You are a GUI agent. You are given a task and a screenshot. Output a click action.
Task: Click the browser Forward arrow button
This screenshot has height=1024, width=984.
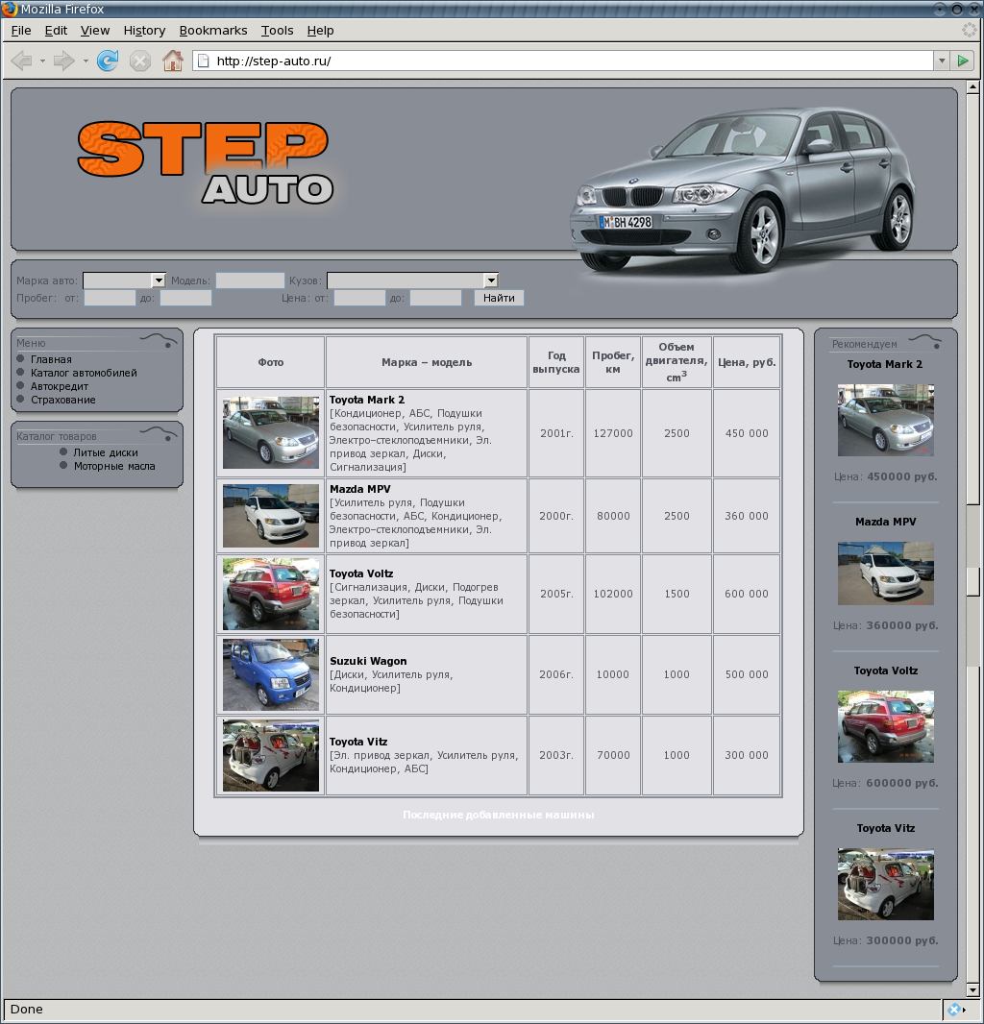tap(64, 61)
